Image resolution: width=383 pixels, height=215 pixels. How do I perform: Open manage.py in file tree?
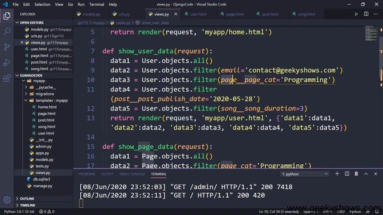(42, 186)
